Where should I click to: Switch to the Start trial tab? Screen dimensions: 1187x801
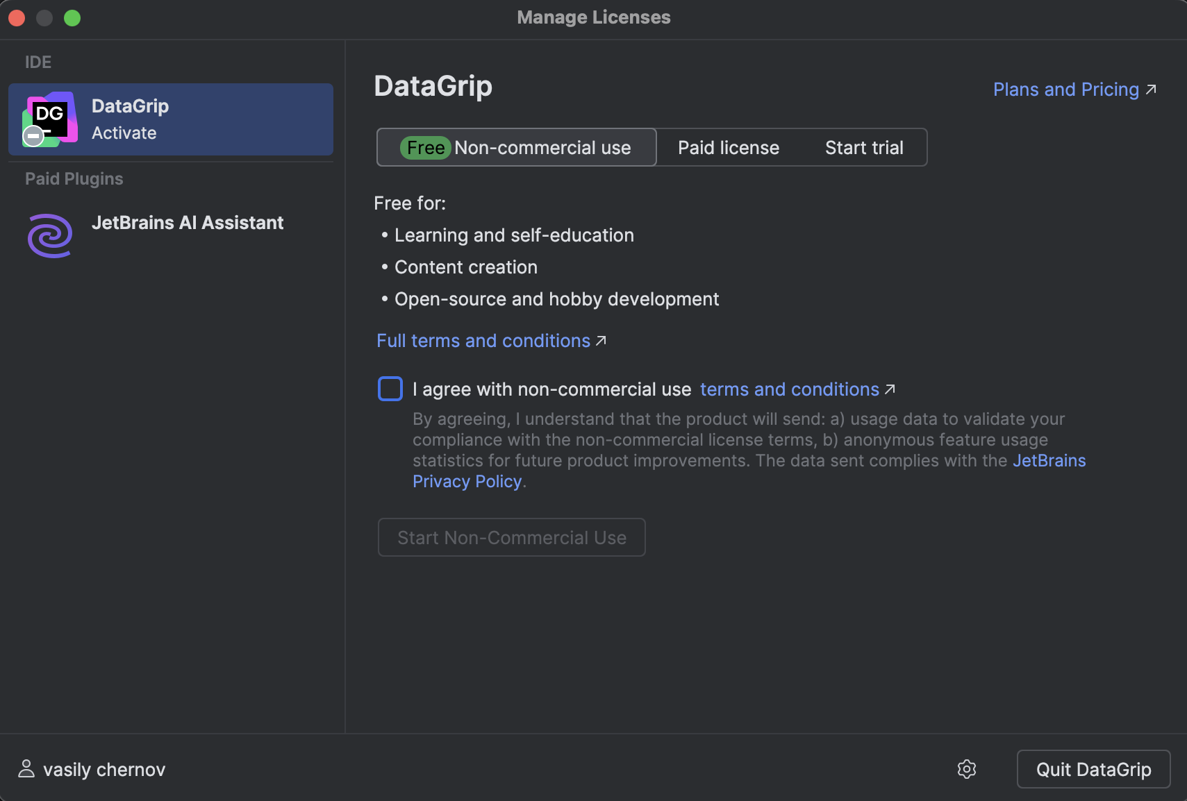(864, 147)
